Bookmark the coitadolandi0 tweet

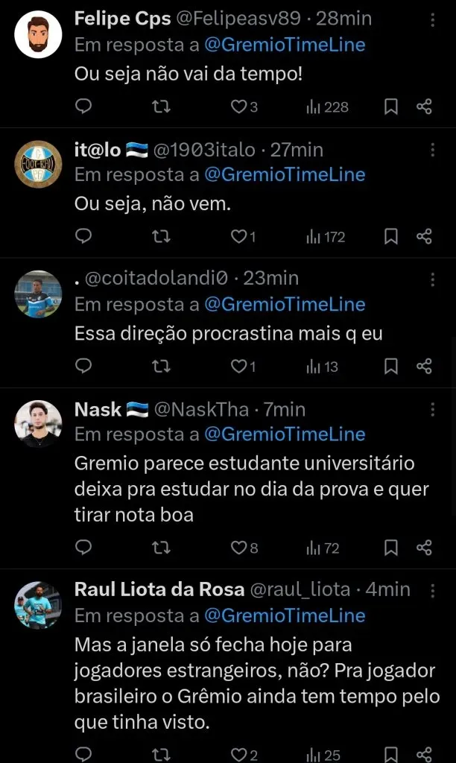[x=390, y=366]
